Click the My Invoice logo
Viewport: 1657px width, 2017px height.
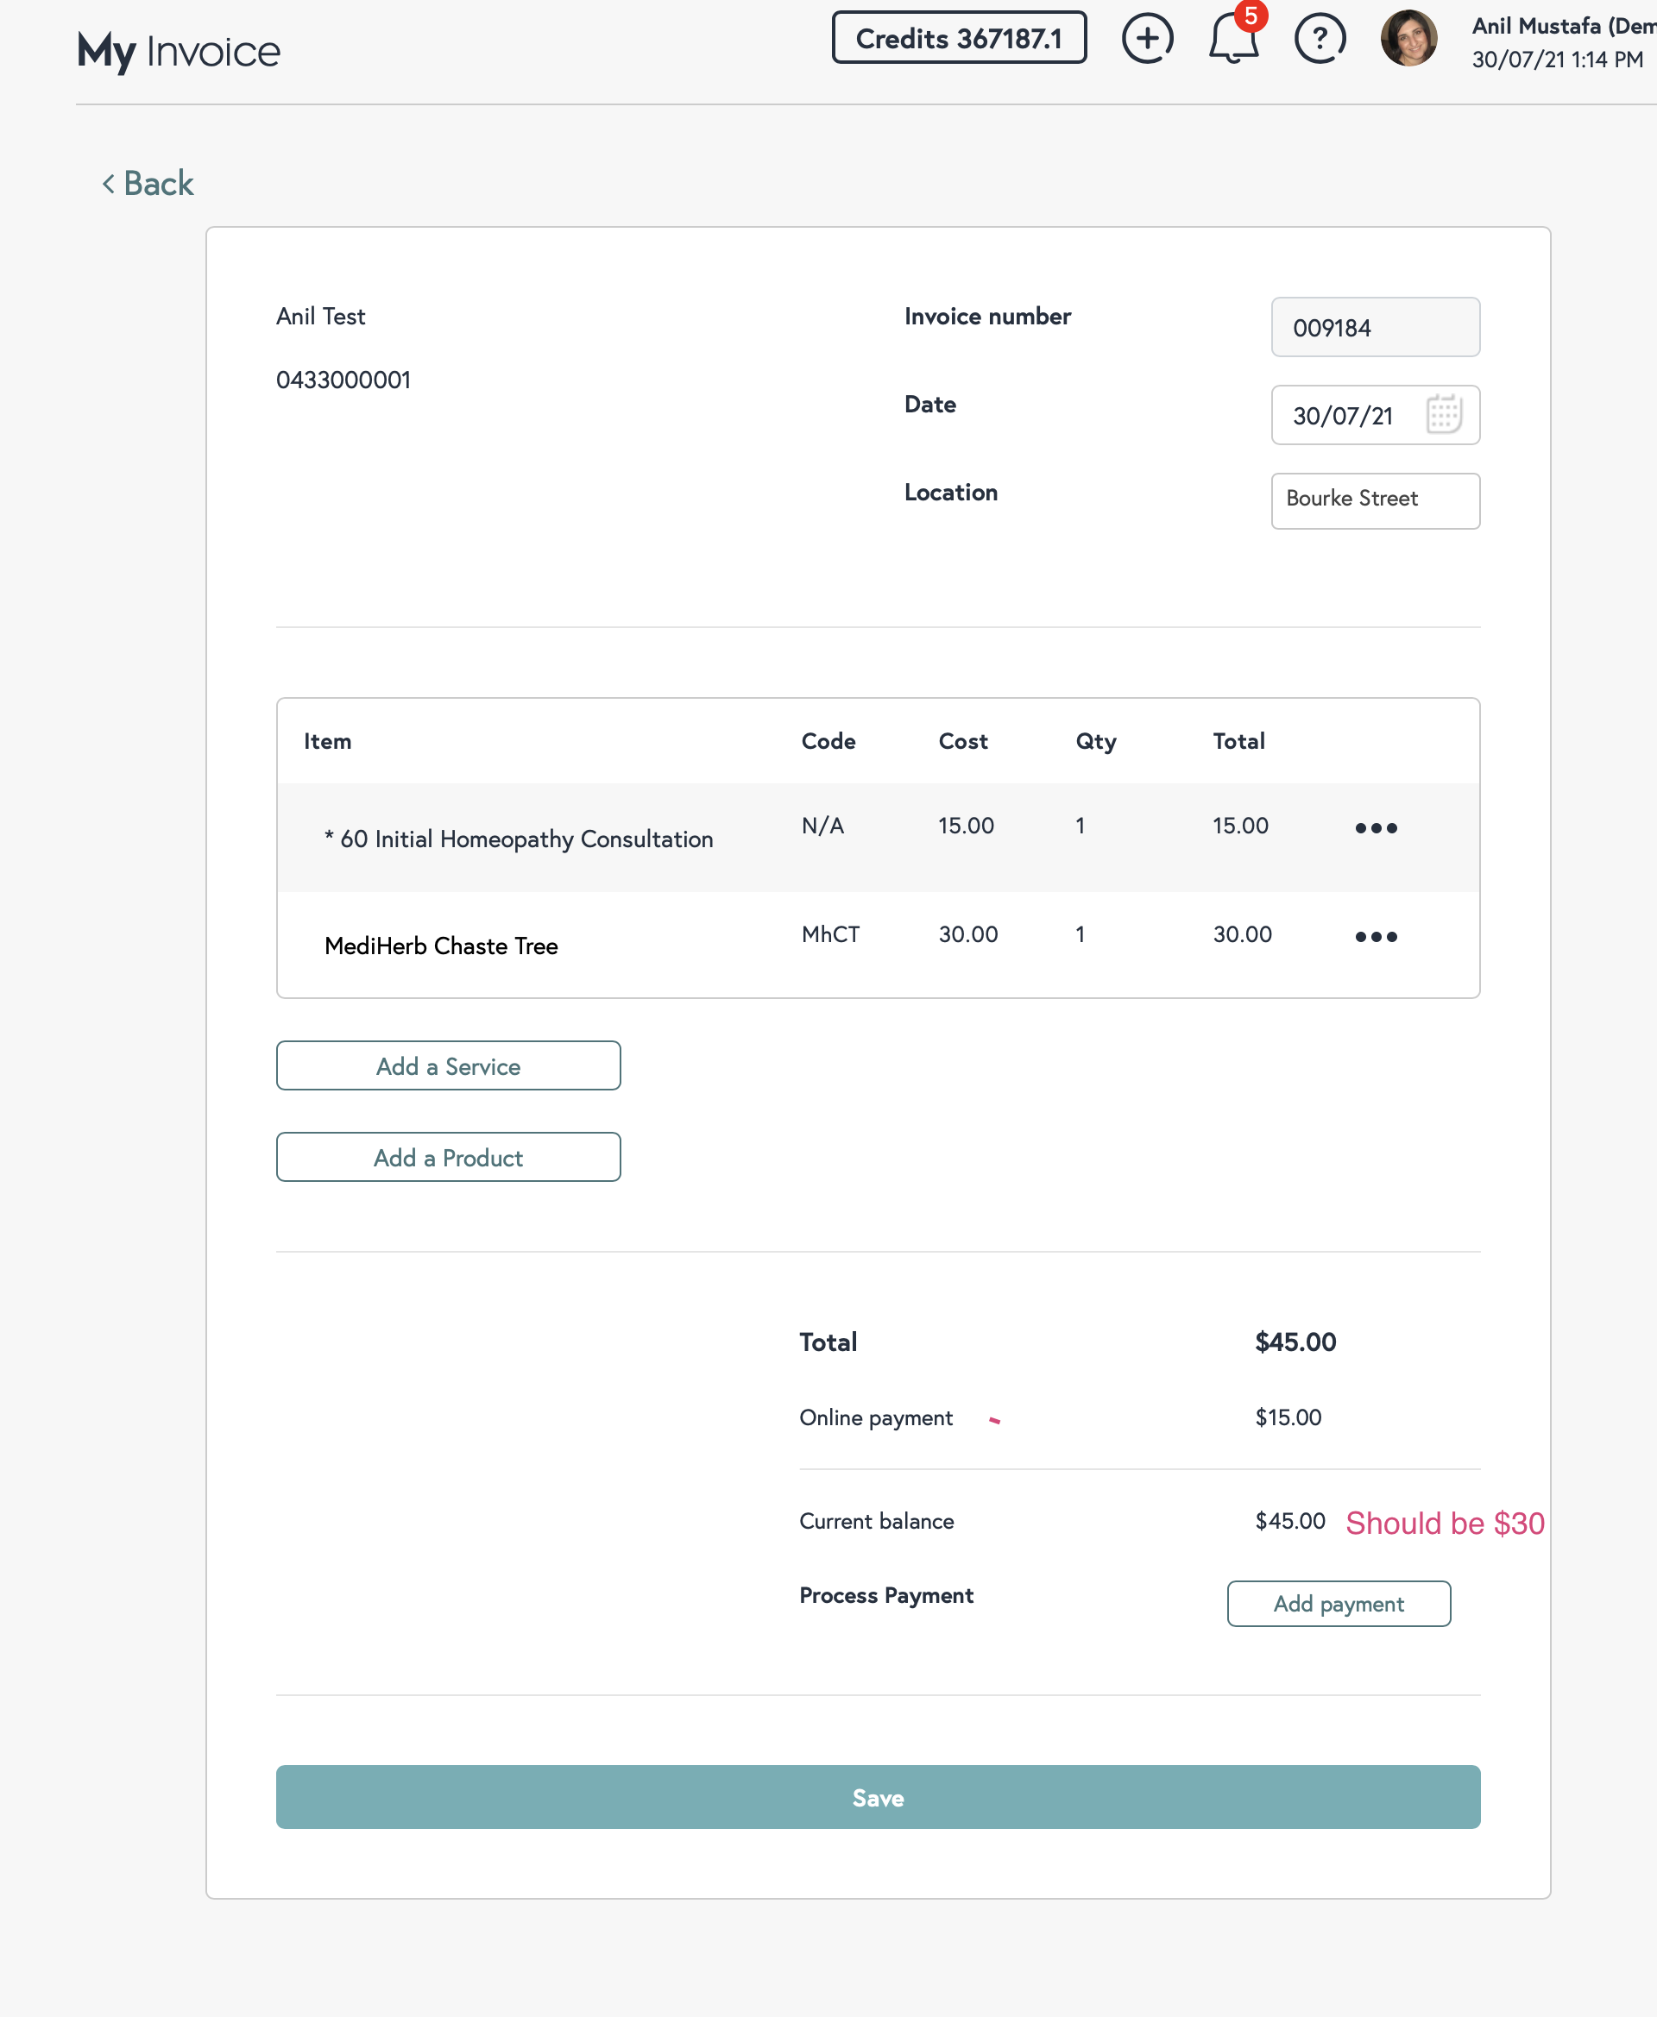(x=179, y=52)
